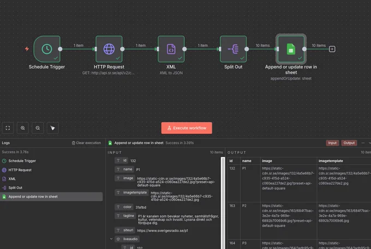Click the output cell with name P2
Image resolution: width=371 pixels, height=249 pixels.
click(250, 221)
